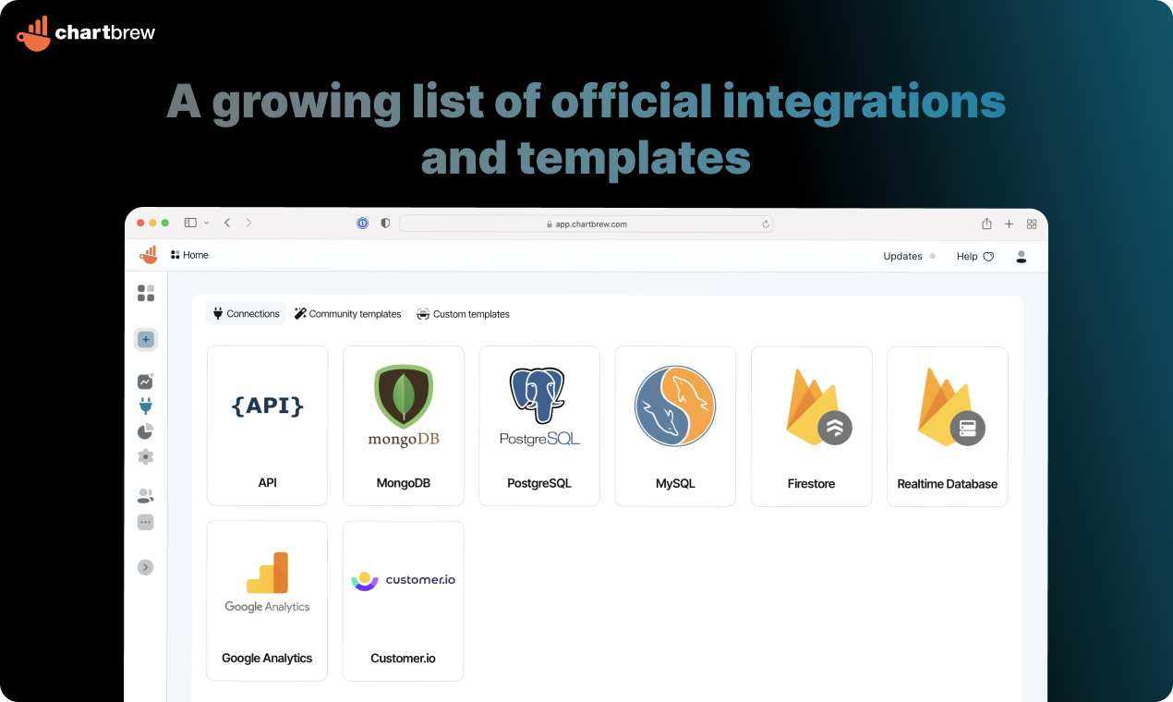Image resolution: width=1173 pixels, height=702 pixels.
Task: Click the browser forward arrow
Action: pyautogui.click(x=248, y=223)
